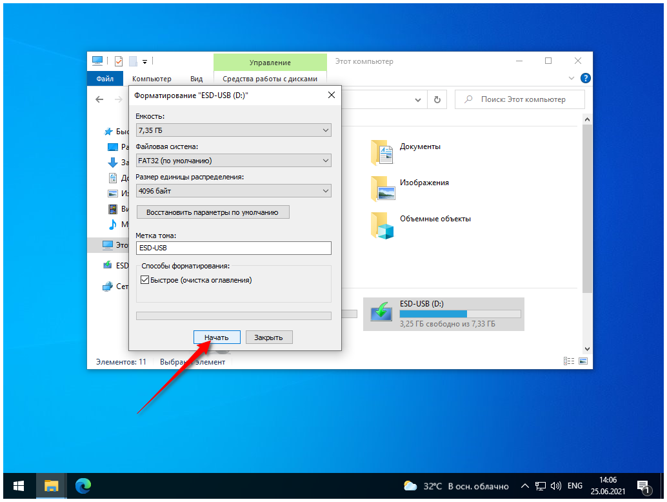Maximize the Этот компьютер Explorer window
667x502 pixels.
548,61
